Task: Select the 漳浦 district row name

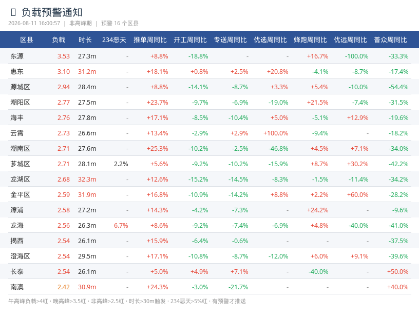Action: [x=17, y=210]
